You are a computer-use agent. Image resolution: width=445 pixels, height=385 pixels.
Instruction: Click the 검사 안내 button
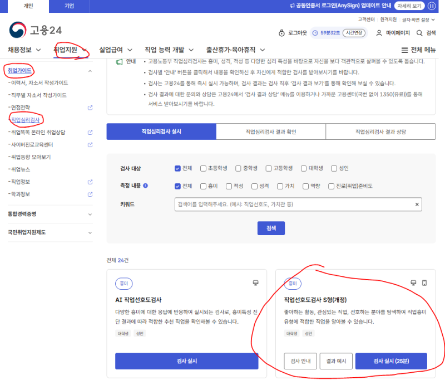[300, 361]
